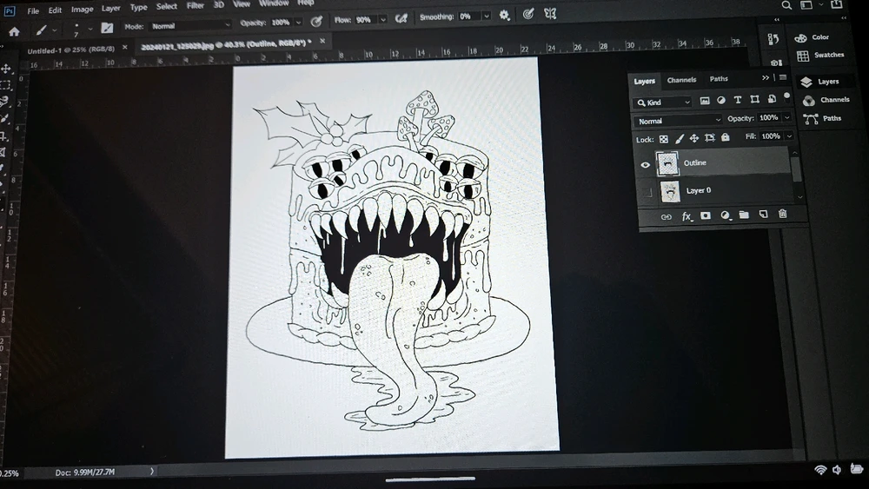The height and width of the screenshot is (489, 869).
Task: Open the Search magnifier icon
Action: (x=786, y=5)
